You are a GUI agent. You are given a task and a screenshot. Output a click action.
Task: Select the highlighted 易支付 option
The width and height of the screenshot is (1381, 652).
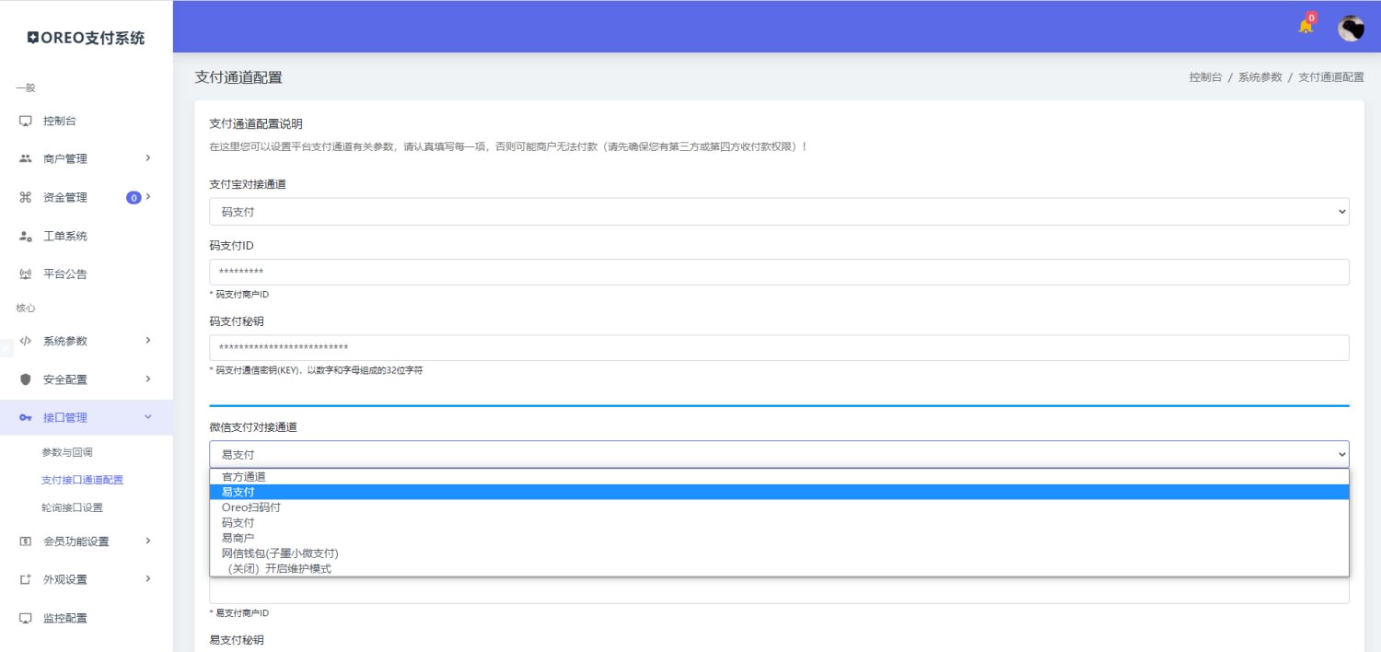[x=779, y=492]
